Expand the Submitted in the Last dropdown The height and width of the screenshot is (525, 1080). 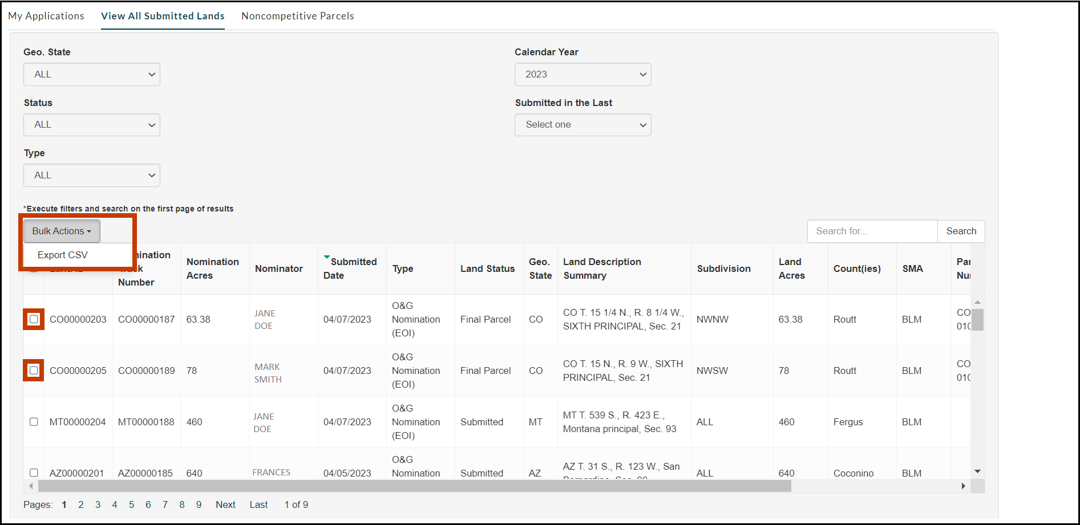[583, 125]
